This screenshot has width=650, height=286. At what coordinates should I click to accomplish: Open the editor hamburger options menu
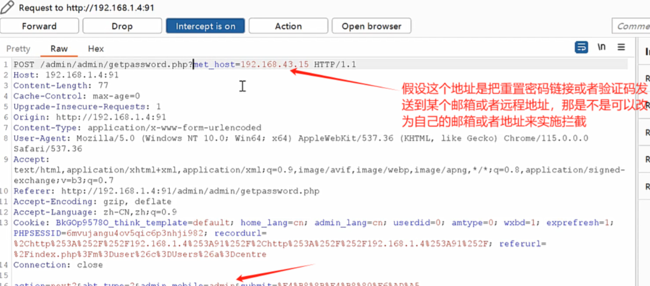621,47
